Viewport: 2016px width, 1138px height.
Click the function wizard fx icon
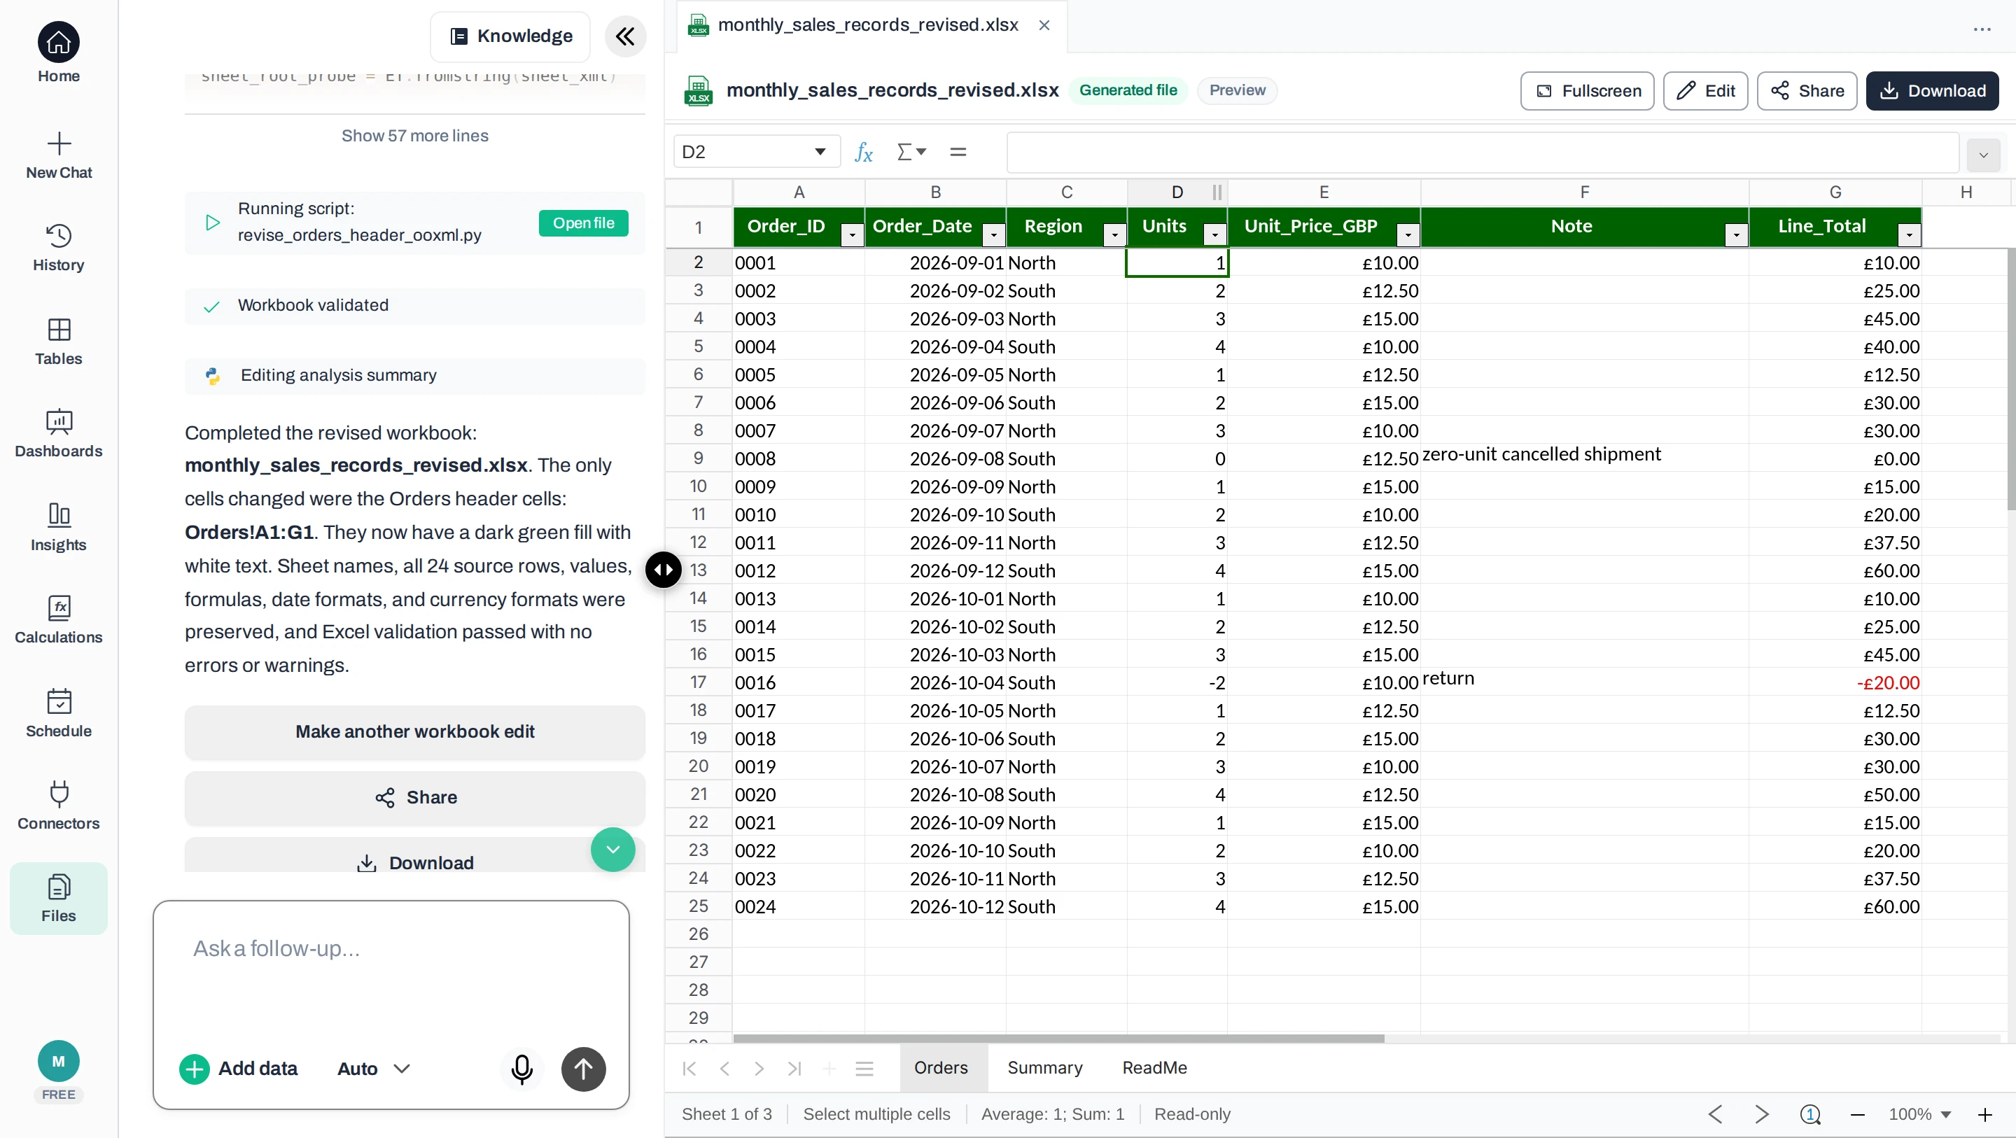pos(863,152)
